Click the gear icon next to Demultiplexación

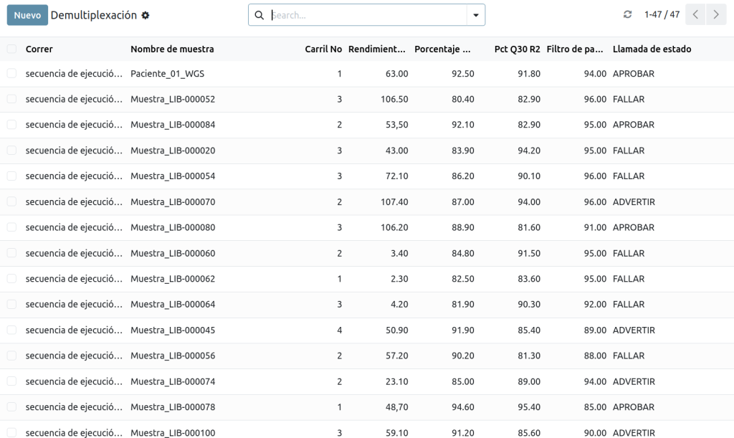pyautogui.click(x=146, y=15)
